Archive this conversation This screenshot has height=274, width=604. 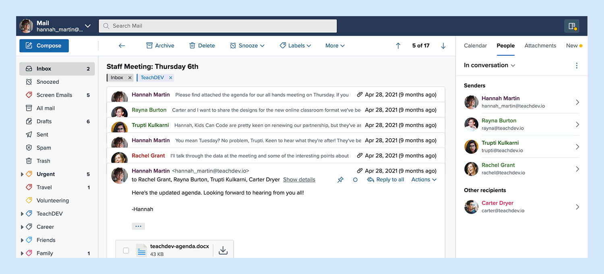[x=160, y=46]
